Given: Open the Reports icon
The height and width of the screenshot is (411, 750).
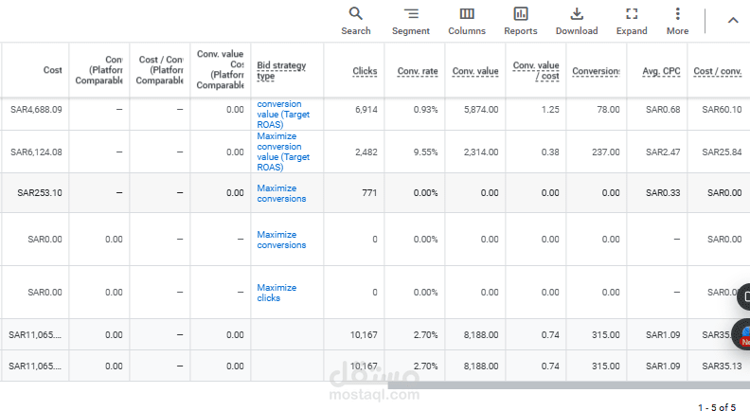Looking at the screenshot, I should point(521,14).
